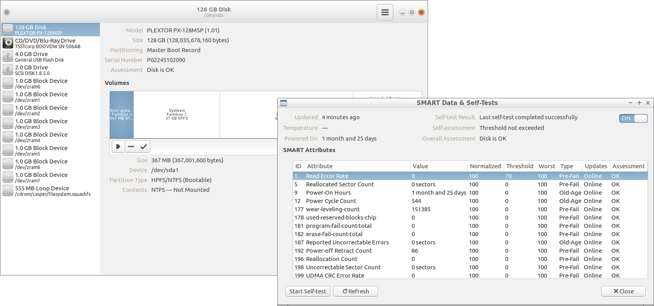The image size is (654, 306).
Task: Click the minus delete partition button
Action: click(x=131, y=146)
